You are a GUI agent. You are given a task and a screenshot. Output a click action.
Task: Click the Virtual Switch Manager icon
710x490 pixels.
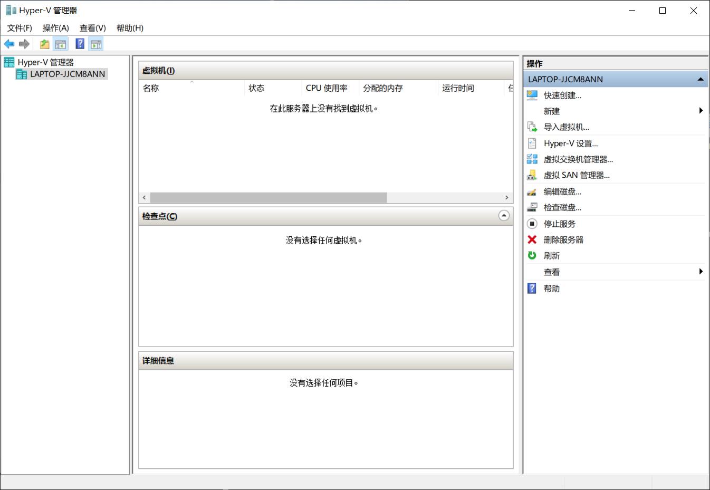(532, 159)
